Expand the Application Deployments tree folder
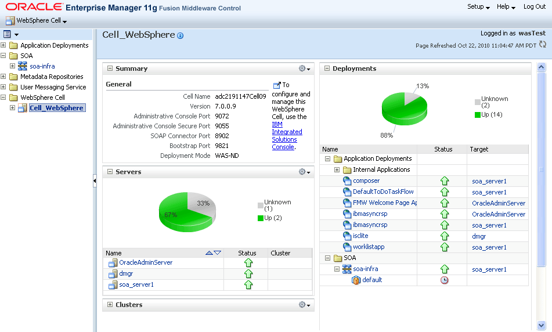This screenshot has width=552, height=332. coord(3,45)
